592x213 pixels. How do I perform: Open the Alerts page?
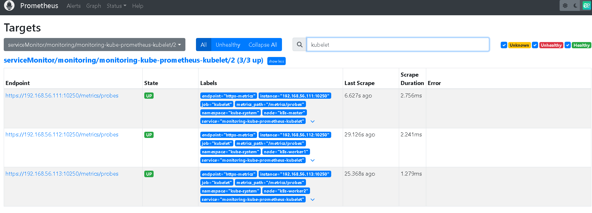pyautogui.click(x=74, y=6)
